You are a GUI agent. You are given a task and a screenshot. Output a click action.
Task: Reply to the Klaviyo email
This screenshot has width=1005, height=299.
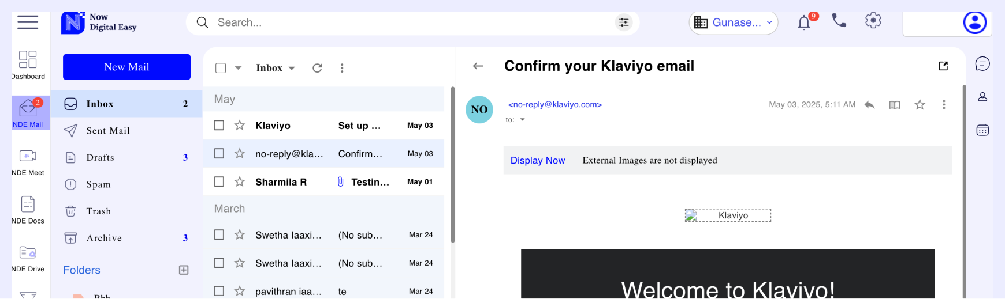(869, 104)
